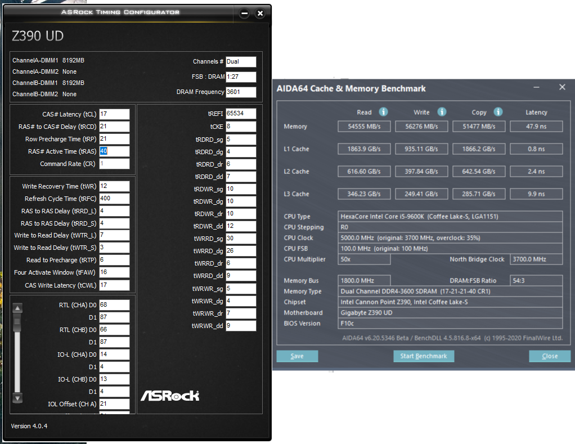Click the Refresh Cycle Time (tRFC) field
Screen dimensions: 575x444
114,198
